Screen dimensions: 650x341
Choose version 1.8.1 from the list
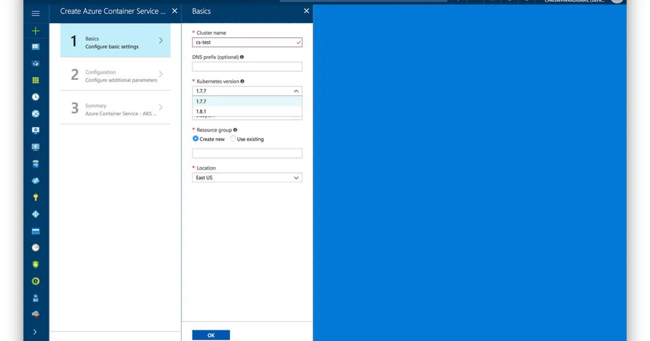(x=247, y=112)
